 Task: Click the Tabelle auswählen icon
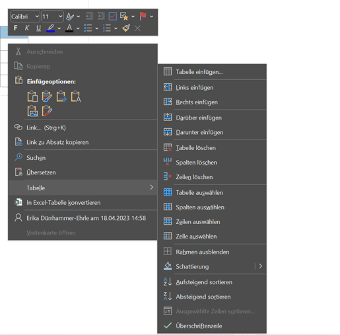click(168, 192)
